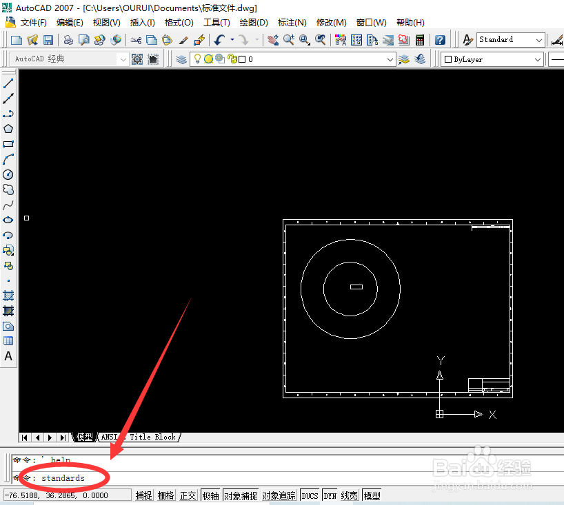The width and height of the screenshot is (564, 505).
Task: Select the Spline tool
Action: pos(8,205)
